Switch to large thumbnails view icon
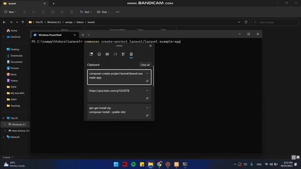This screenshot has height=169, width=301. pos(298,157)
